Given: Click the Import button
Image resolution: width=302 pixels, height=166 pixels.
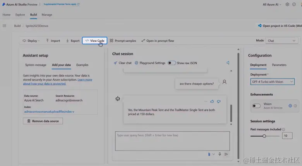Looking at the screenshot, I should click(53, 41).
